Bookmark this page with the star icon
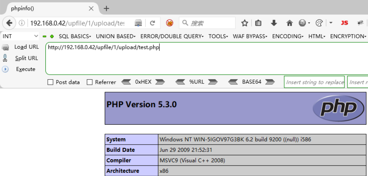 245,23
